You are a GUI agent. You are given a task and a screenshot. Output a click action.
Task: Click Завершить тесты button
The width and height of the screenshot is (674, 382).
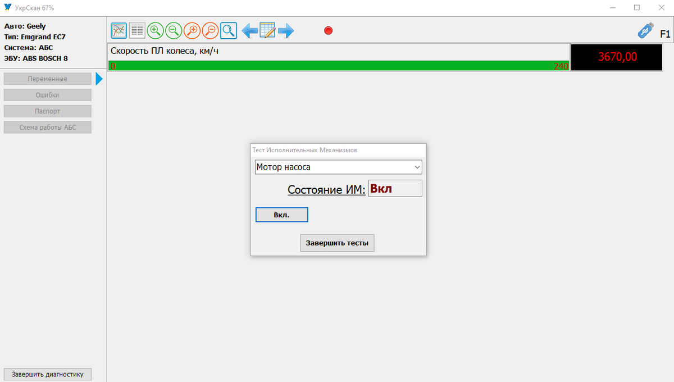point(337,243)
